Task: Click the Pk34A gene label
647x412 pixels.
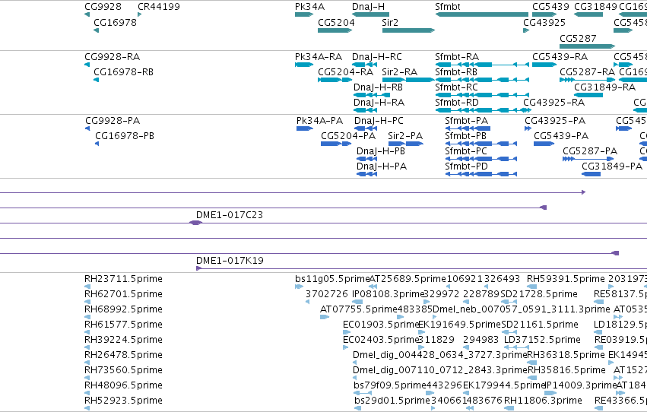Action: point(310,7)
